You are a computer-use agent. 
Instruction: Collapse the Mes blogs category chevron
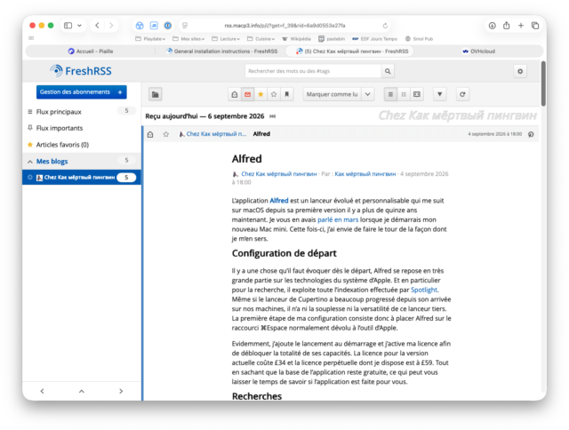30,162
